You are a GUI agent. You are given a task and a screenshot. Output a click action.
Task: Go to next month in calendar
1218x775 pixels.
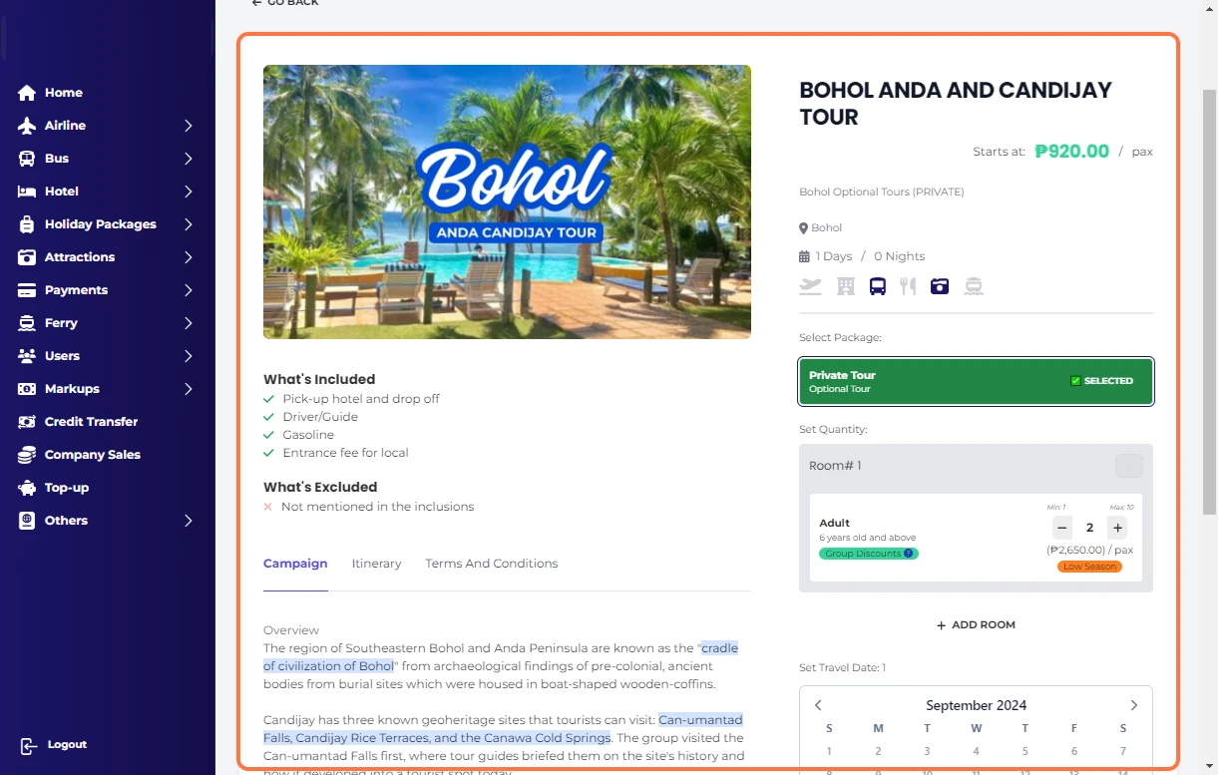coord(1133,705)
